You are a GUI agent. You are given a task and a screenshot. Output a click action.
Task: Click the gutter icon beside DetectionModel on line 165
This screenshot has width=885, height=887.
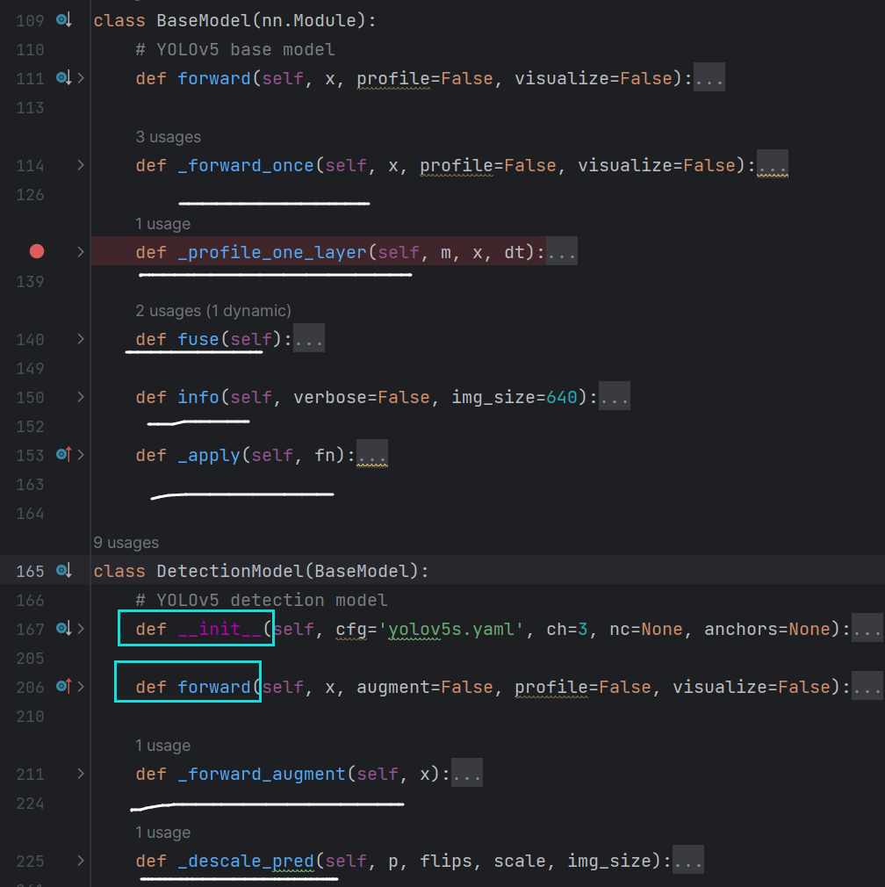coord(64,571)
